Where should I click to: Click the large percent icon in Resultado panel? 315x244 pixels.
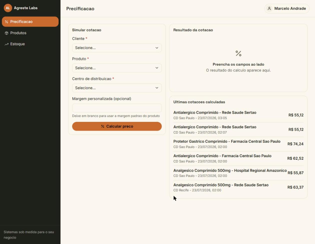pyautogui.click(x=238, y=53)
